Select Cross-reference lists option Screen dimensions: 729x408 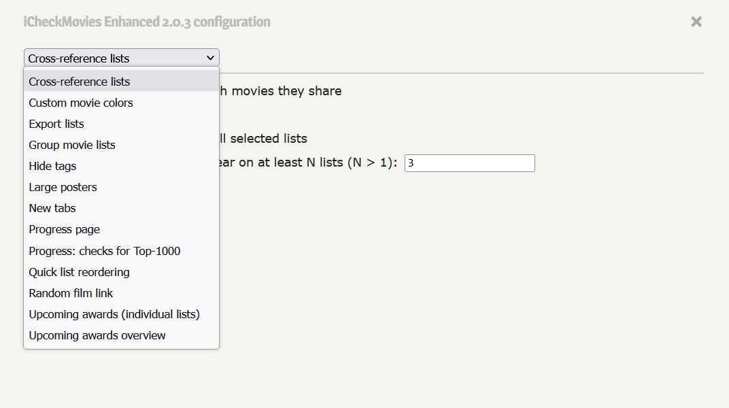coord(80,82)
